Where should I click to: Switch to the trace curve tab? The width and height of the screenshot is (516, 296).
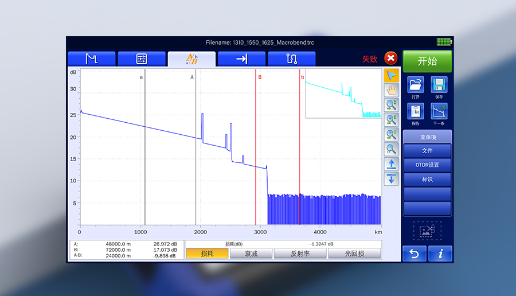coord(92,59)
